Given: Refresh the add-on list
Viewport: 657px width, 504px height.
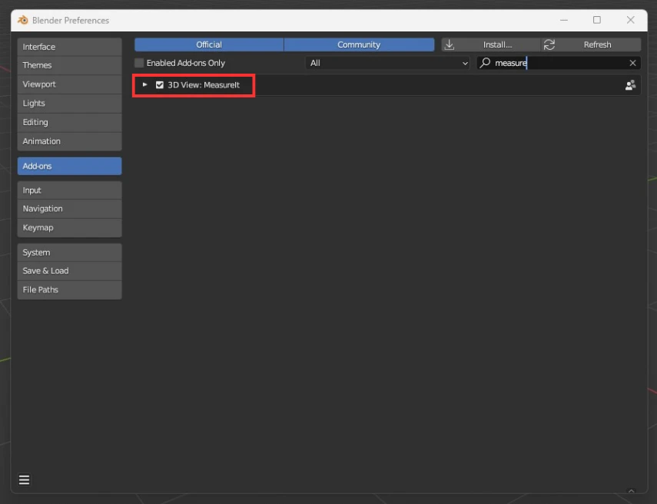Looking at the screenshot, I should coord(591,44).
